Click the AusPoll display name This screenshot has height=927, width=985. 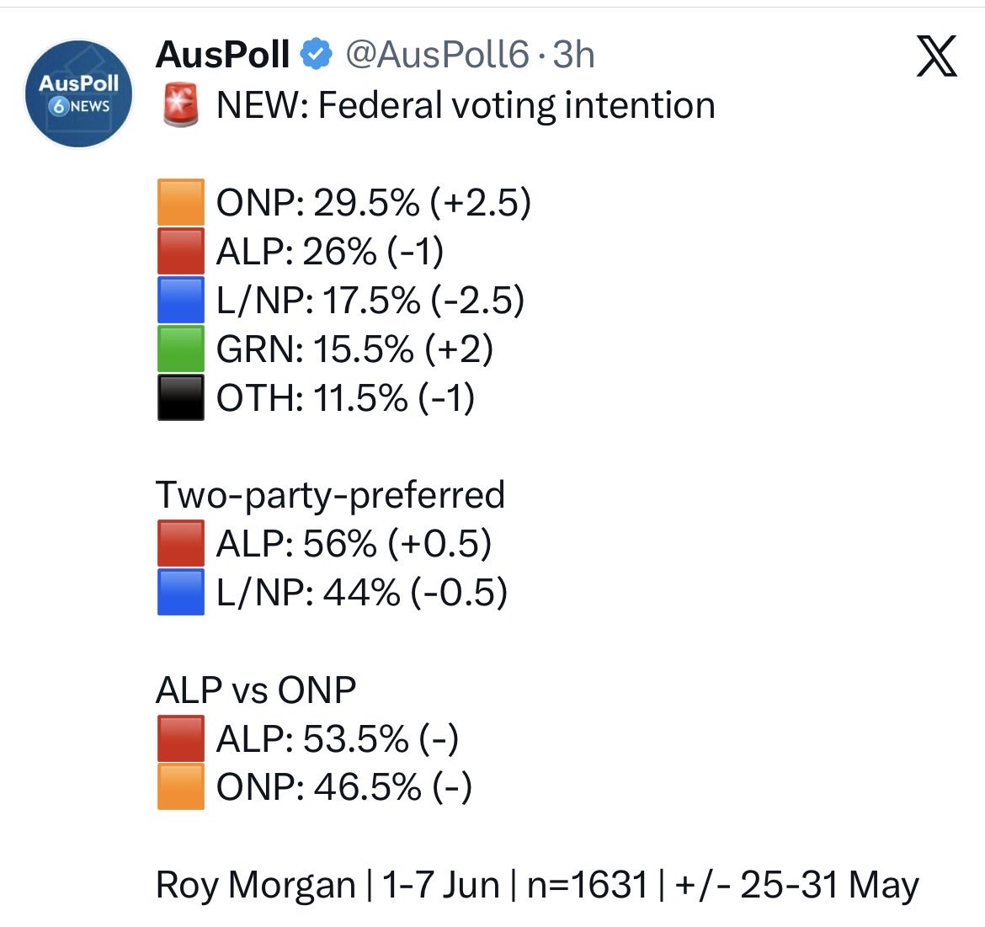click(x=222, y=55)
